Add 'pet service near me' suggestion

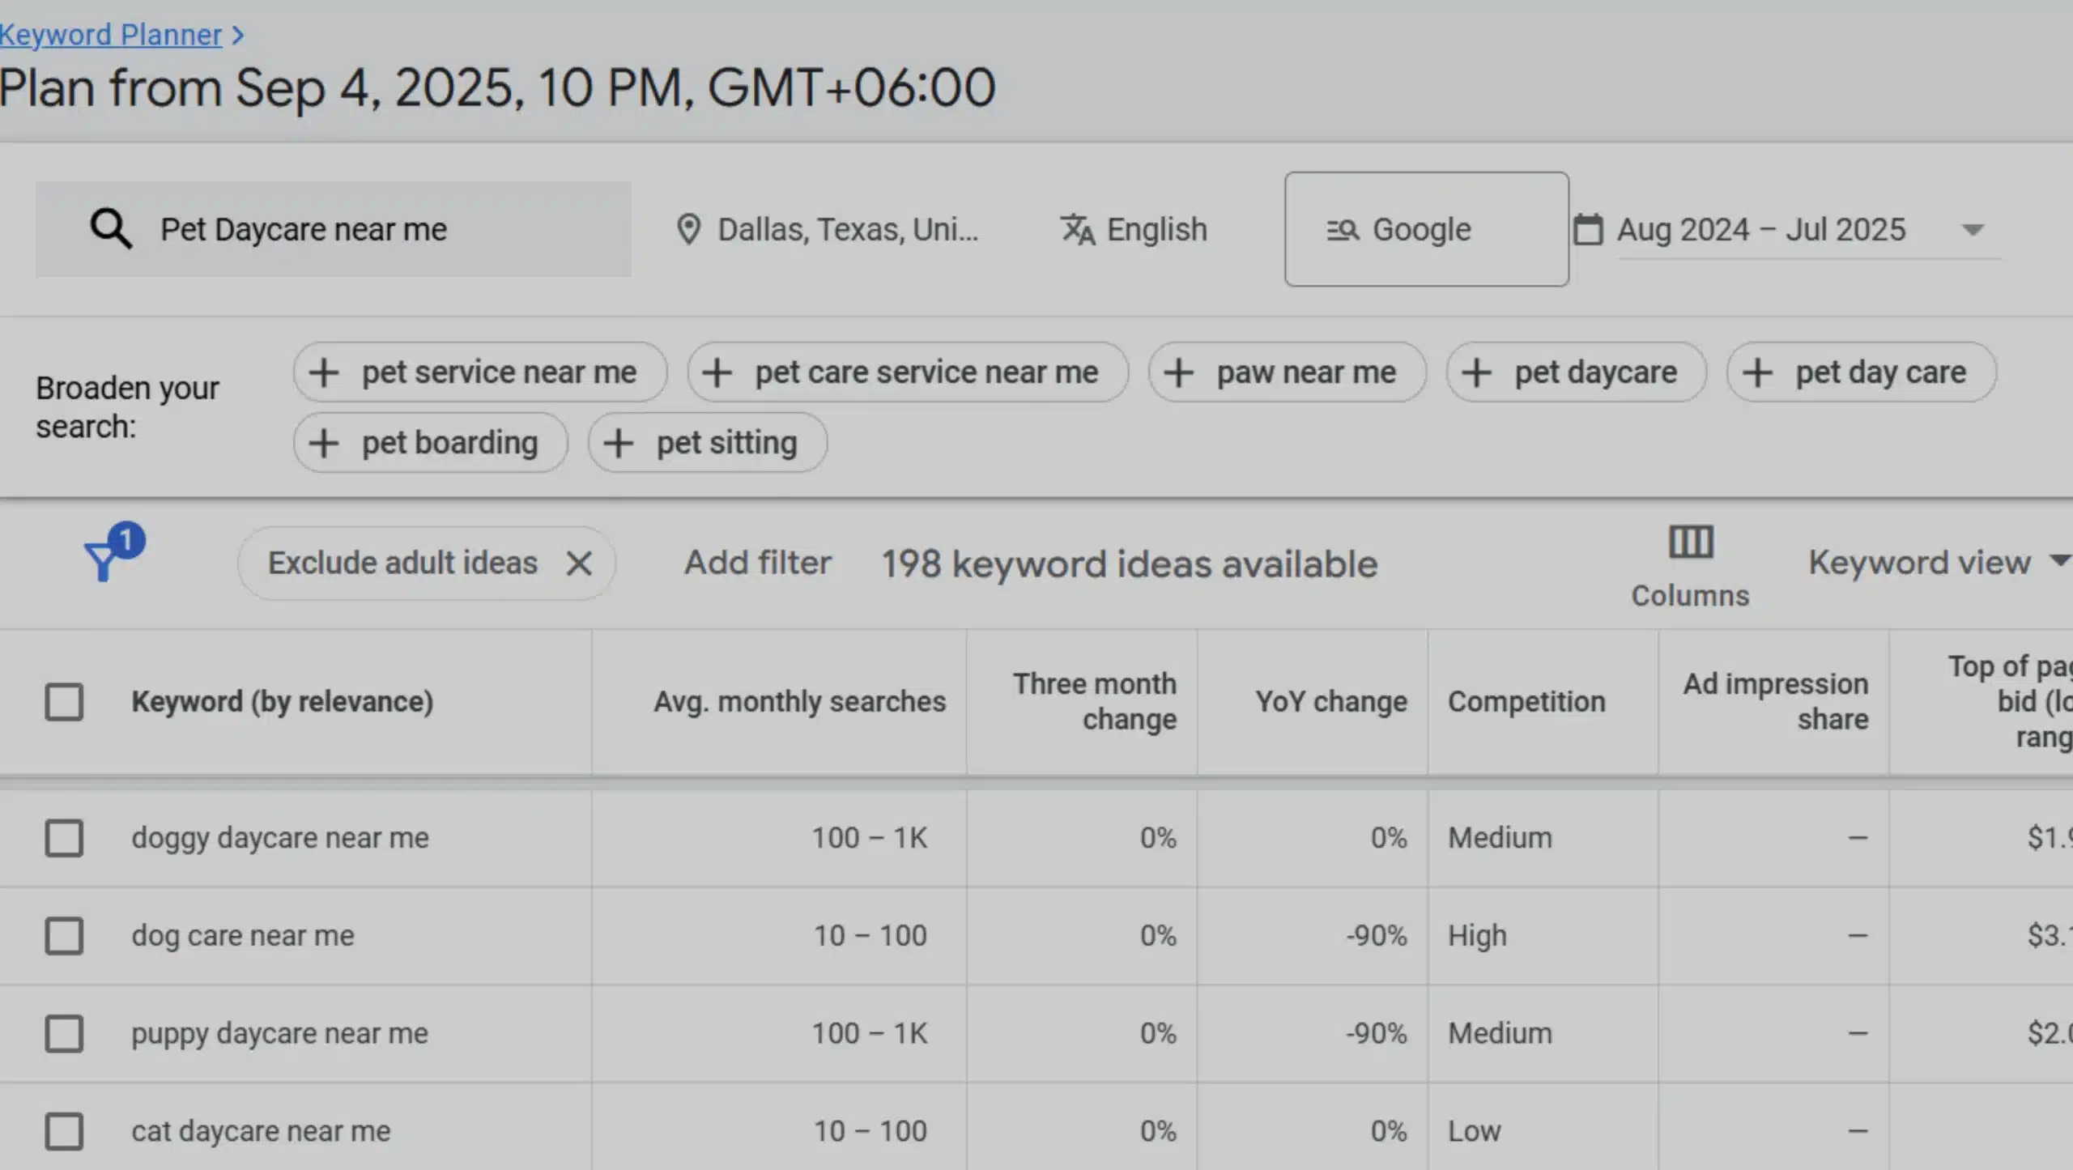click(x=480, y=372)
